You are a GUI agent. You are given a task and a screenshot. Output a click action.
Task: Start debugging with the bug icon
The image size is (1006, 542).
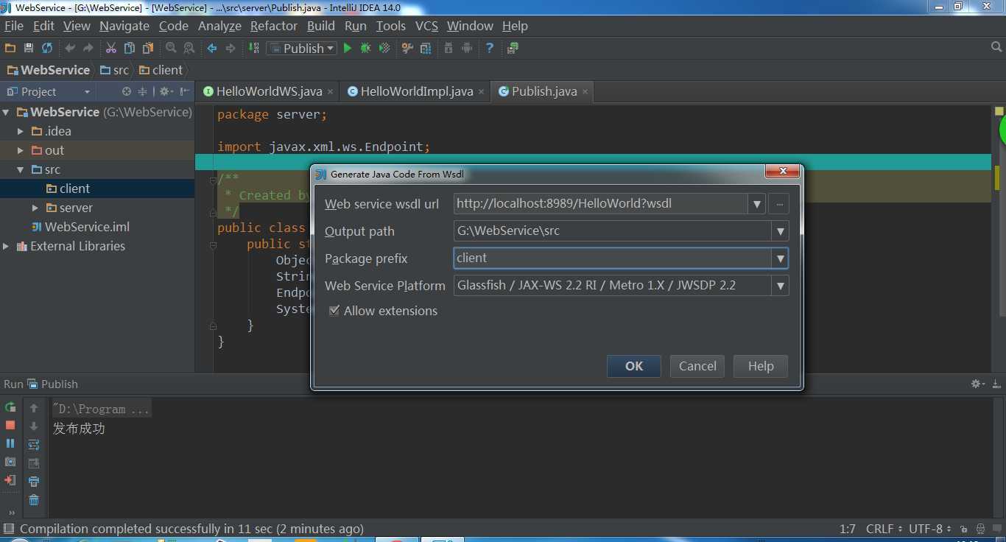tap(365, 48)
